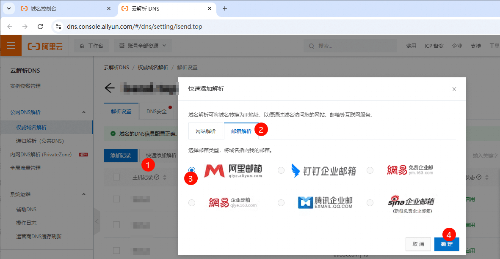Image resolution: width=500 pixels, height=259 pixels.
Task: Switch to the 网站解析 tab
Action: click(x=205, y=131)
